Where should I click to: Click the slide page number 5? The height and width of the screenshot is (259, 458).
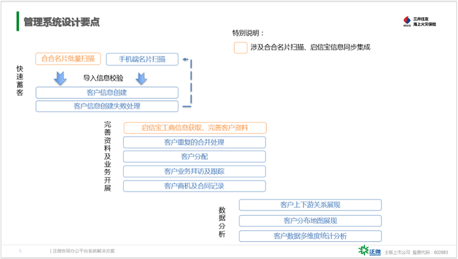(x=20, y=250)
